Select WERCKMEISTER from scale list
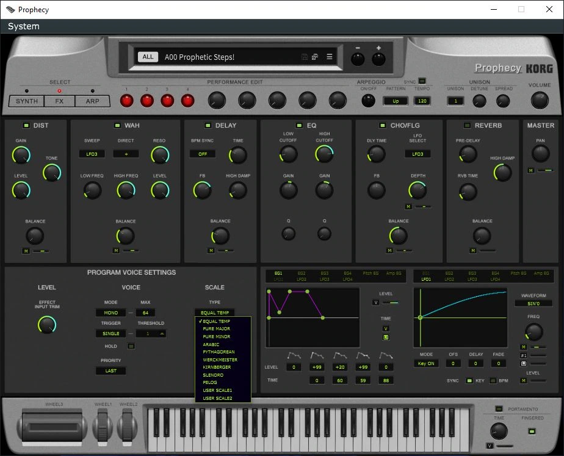The image size is (564, 456). (x=223, y=360)
